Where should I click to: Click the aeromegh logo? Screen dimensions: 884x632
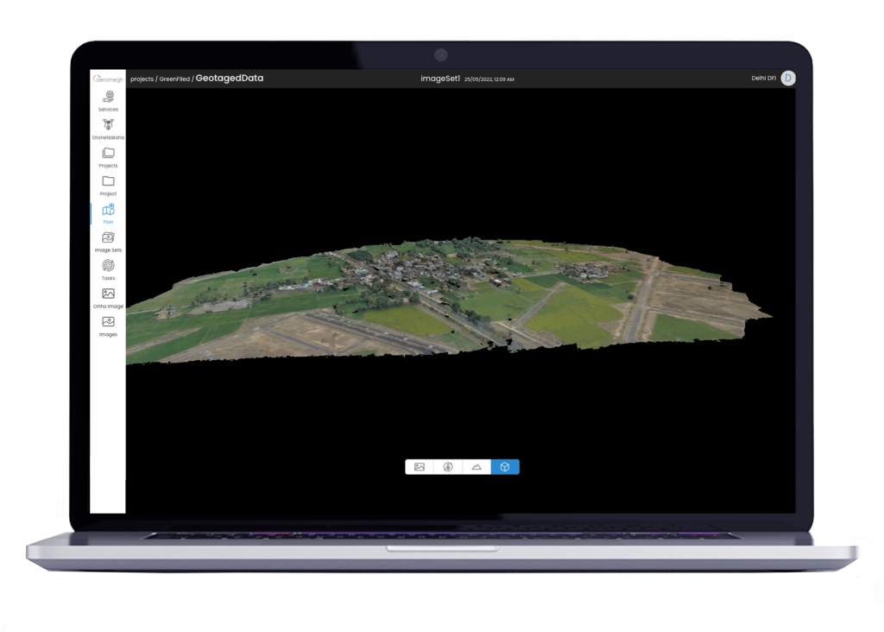[108, 78]
